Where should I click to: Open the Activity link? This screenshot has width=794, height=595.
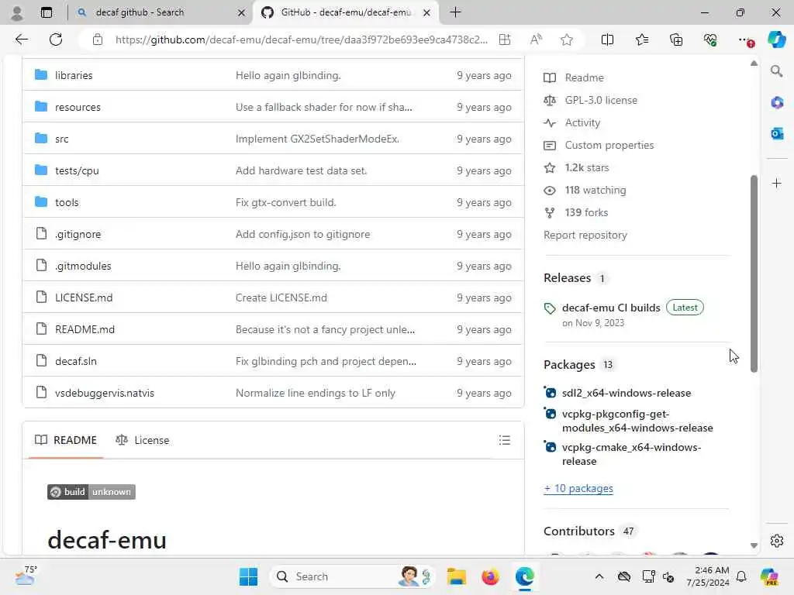pos(582,123)
